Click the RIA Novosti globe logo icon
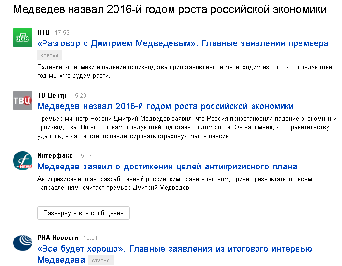342x266 pixels. tap(23, 243)
